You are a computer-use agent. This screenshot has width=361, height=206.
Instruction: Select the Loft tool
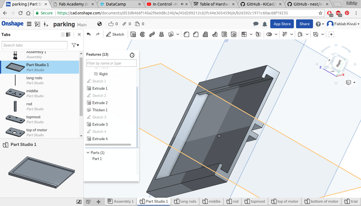[x=161, y=34]
